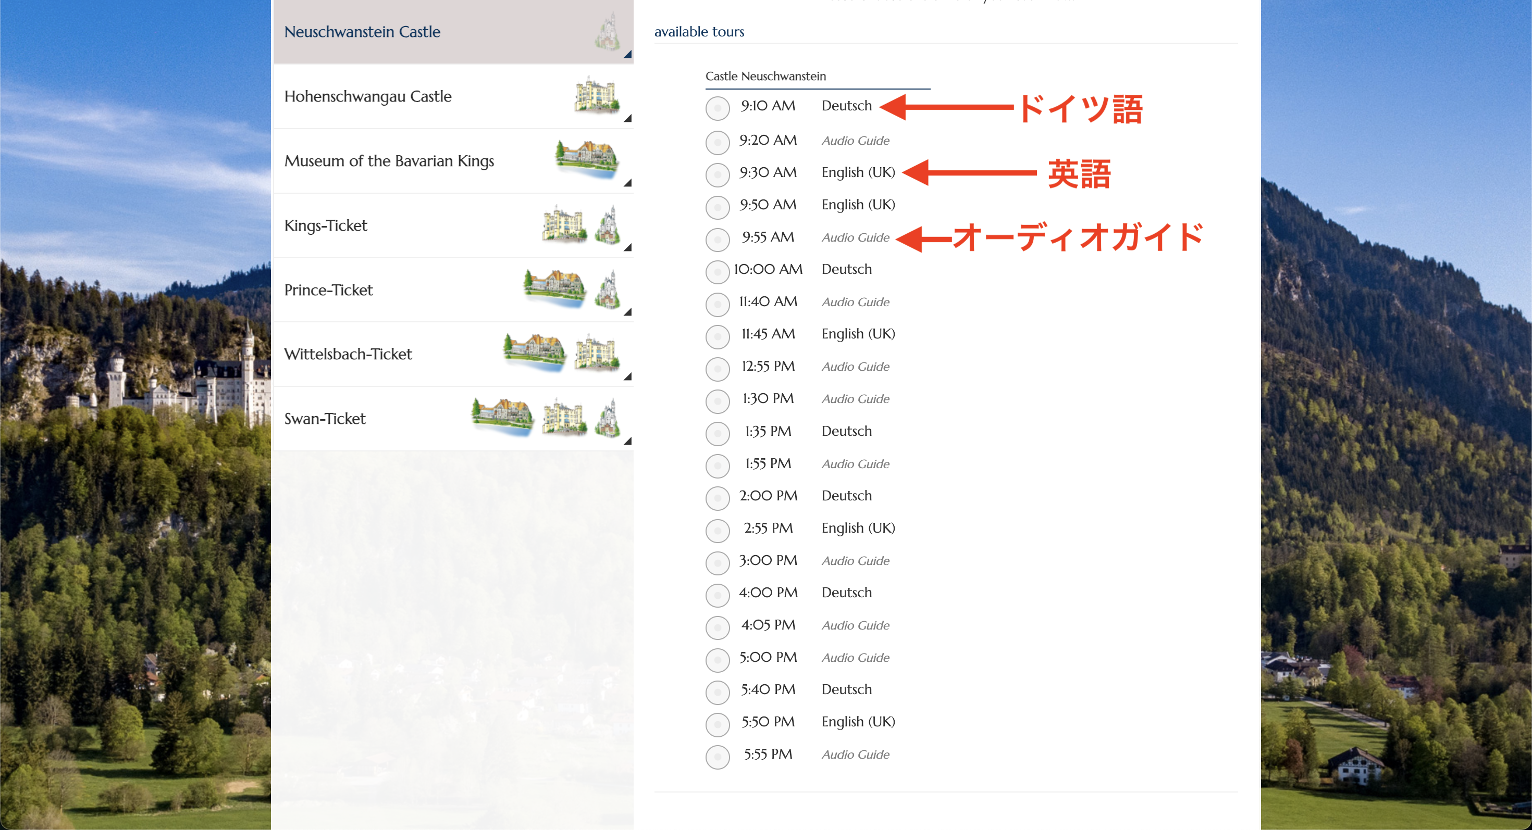Viewport: 1532px width, 830px height.
Task: Tick the 5:50 PM English radio
Action: [x=718, y=724]
